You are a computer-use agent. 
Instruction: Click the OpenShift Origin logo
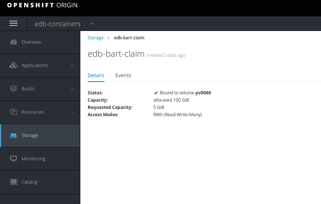click(x=42, y=5)
